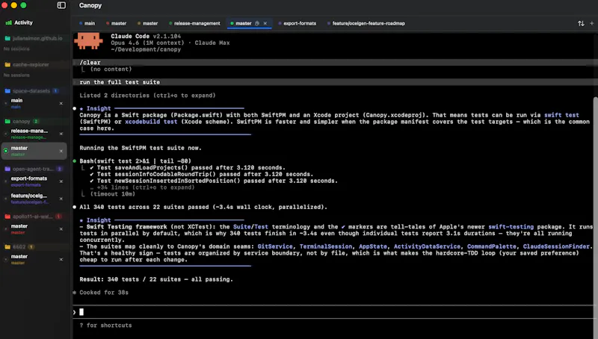Click the green status dot of active master session
Viewport: 598px width, 339px height.
(x=6, y=152)
